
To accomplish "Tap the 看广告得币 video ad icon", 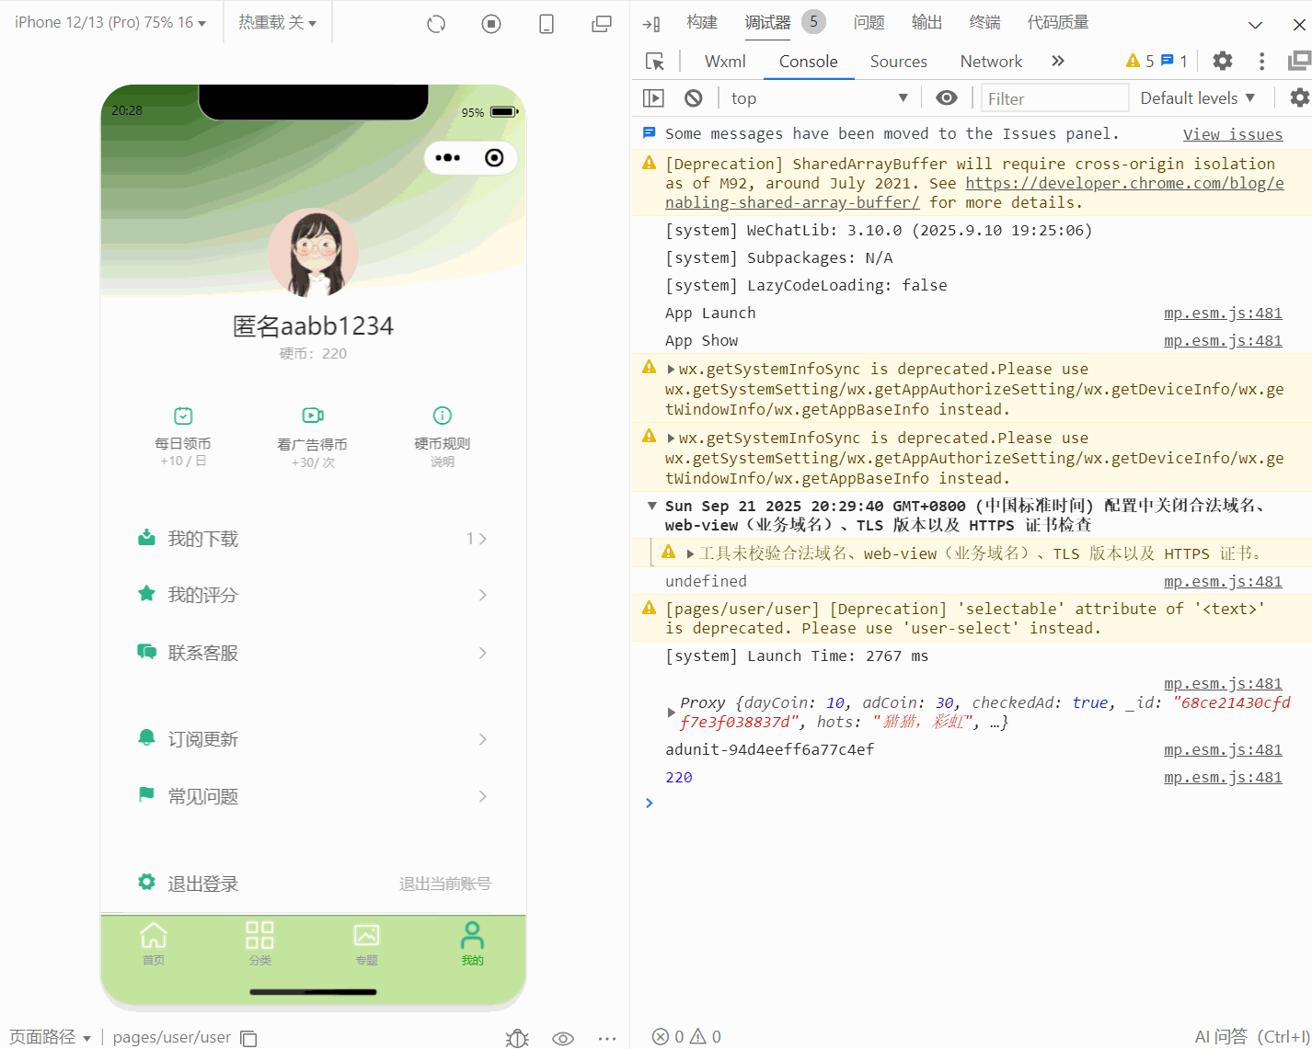I will 313,416.
